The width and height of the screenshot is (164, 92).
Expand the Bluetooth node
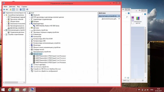click(x=30, y=15)
